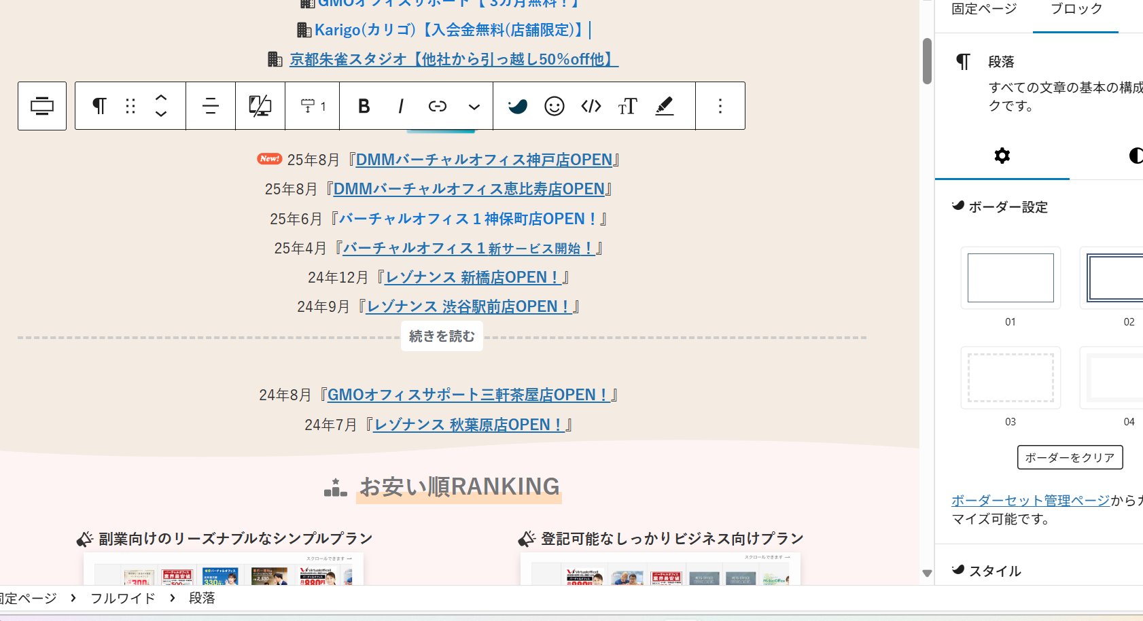Image resolution: width=1143 pixels, height=621 pixels.
Task: Open the ボーダーセット管理ページ link
Action: (1030, 501)
